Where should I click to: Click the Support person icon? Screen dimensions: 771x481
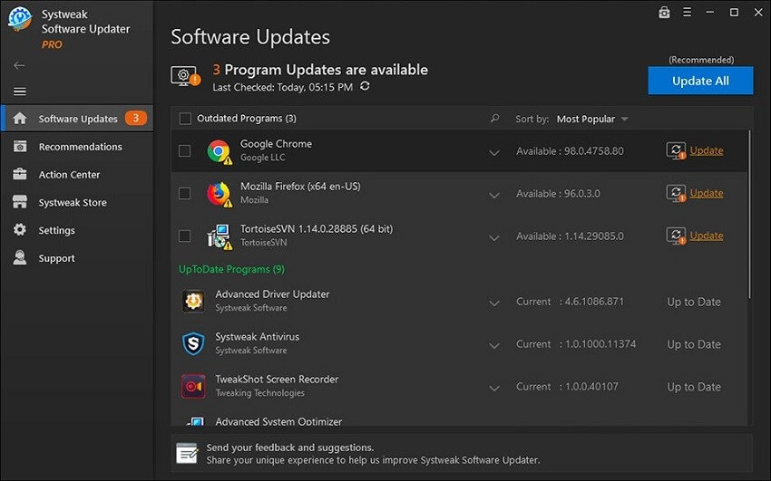(20, 257)
